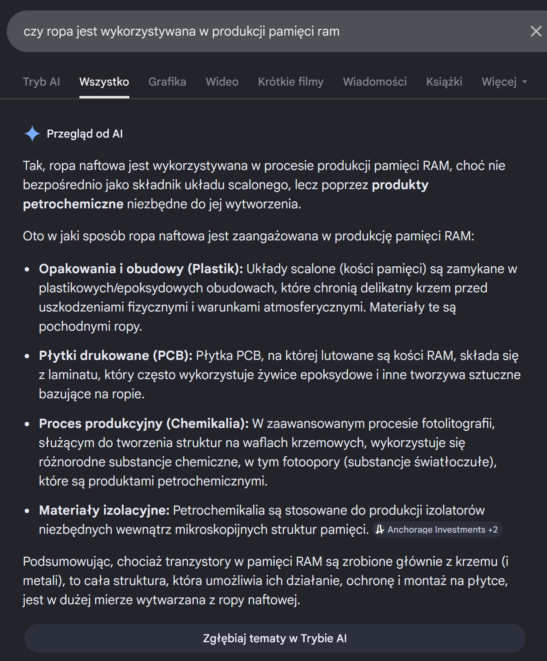Screen dimensions: 547x661
Task: Open the Grafika tab
Action: click(167, 82)
